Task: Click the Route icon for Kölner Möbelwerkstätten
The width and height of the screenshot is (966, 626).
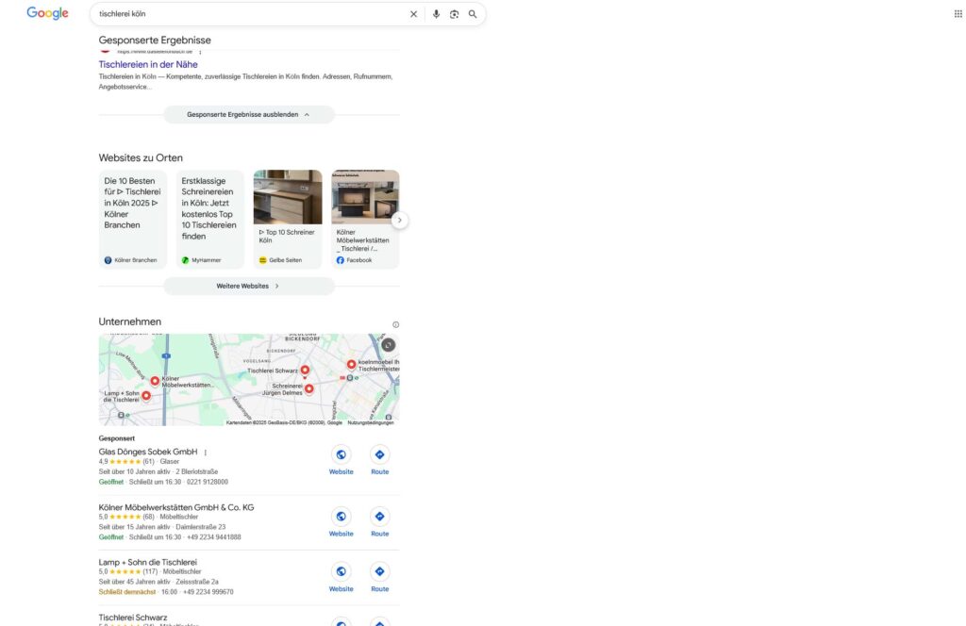Action: pos(379,516)
